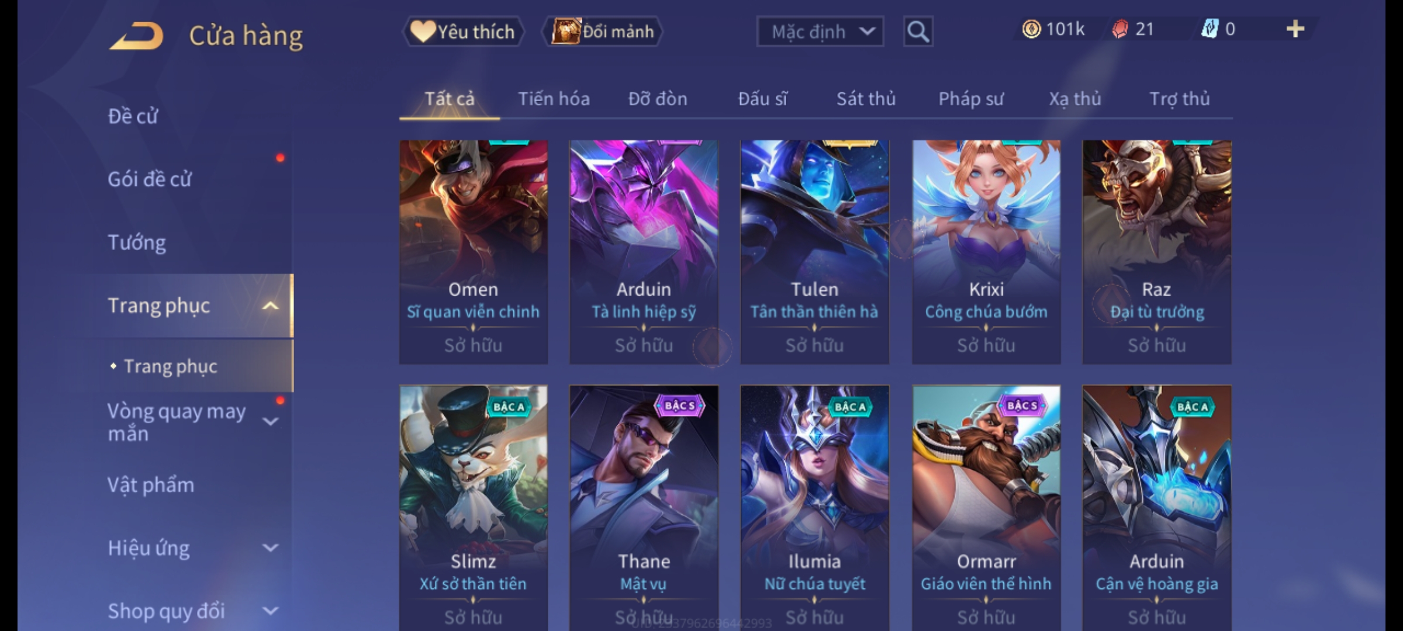Viewport: 1403px width, 631px height.
Task: Switch to the Pháp sư tab
Action: (970, 99)
